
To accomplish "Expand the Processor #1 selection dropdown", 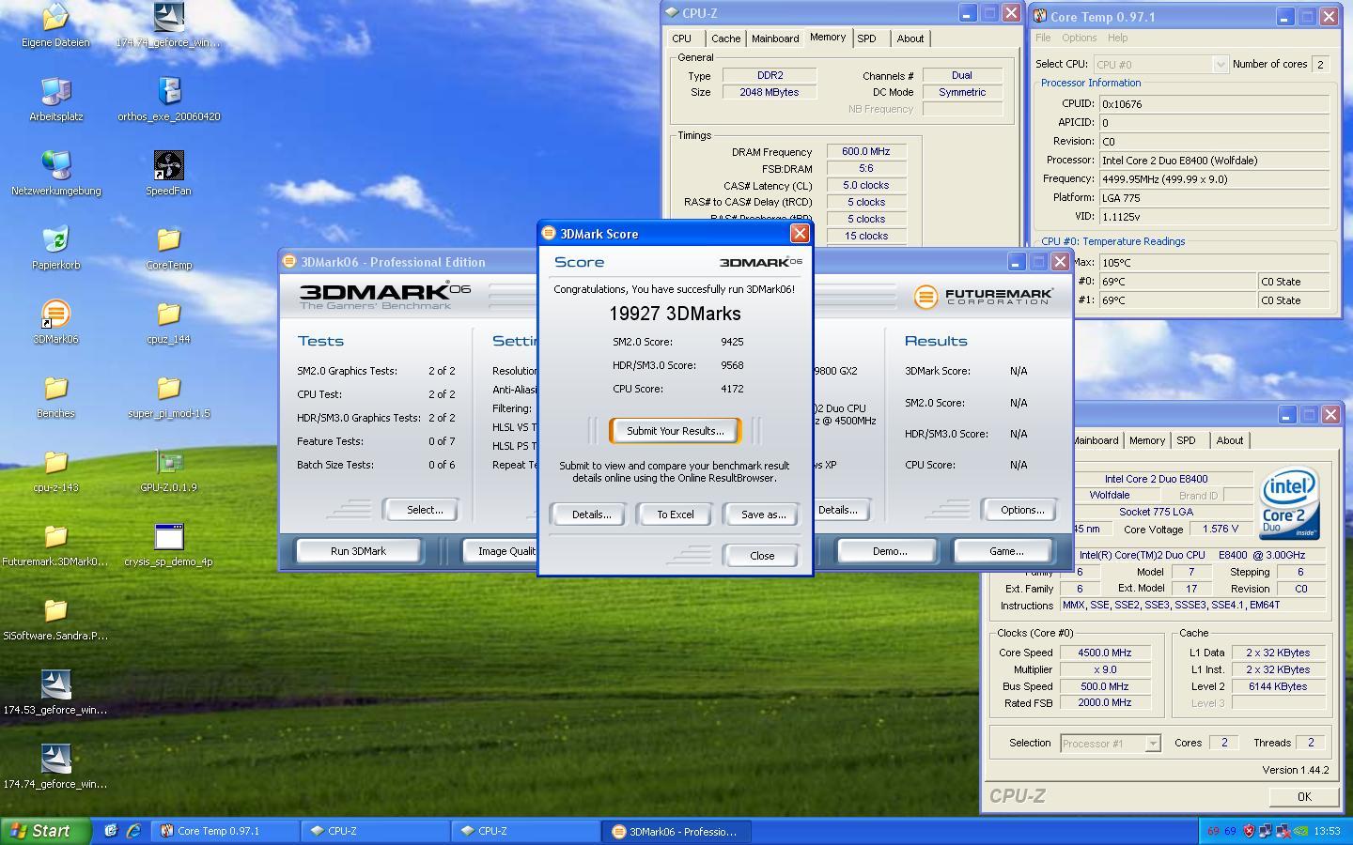I will (1152, 743).
